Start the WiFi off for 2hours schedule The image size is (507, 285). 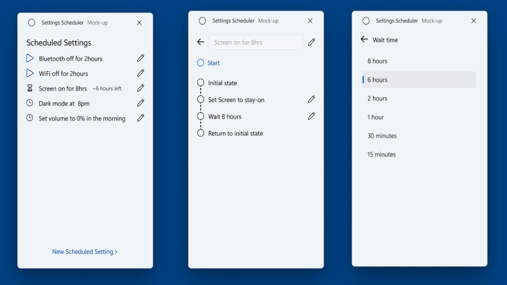(29, 73)
